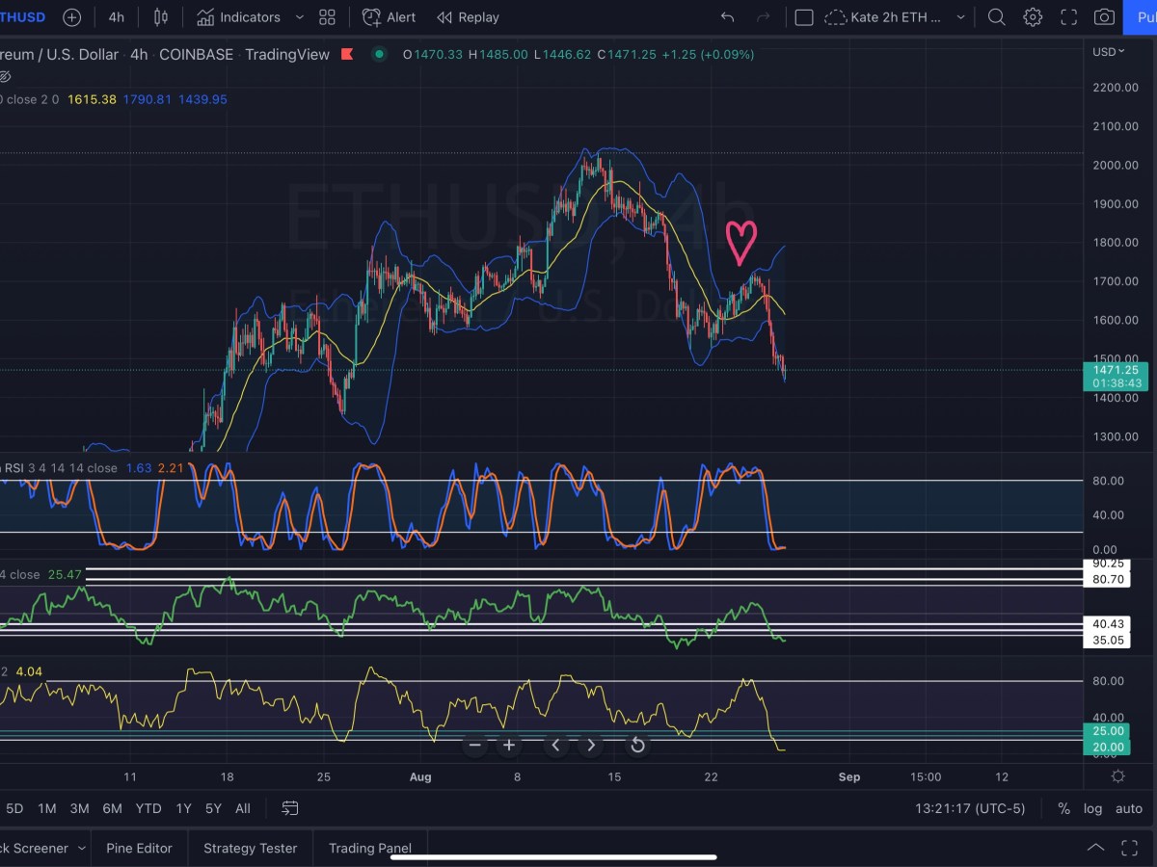Open the 4h interval dropdown
Screen dimensions: 1157x867
[x=116, y=16]
